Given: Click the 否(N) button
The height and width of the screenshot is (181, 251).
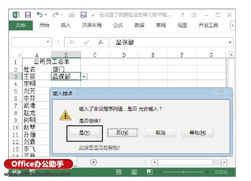Looking at the screenshot, I should click(122, 133).
